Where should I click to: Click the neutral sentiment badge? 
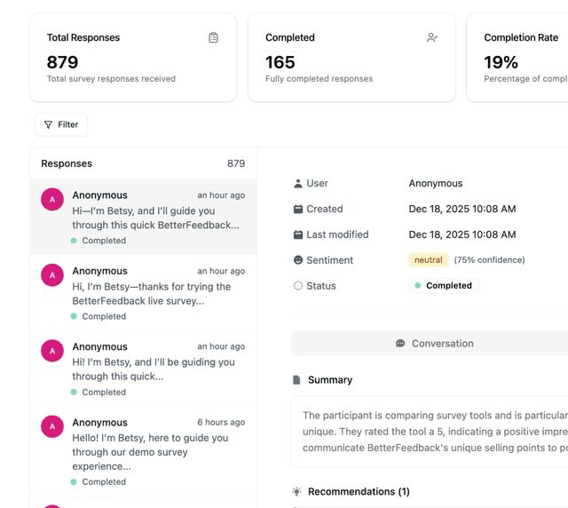point(428,260)
